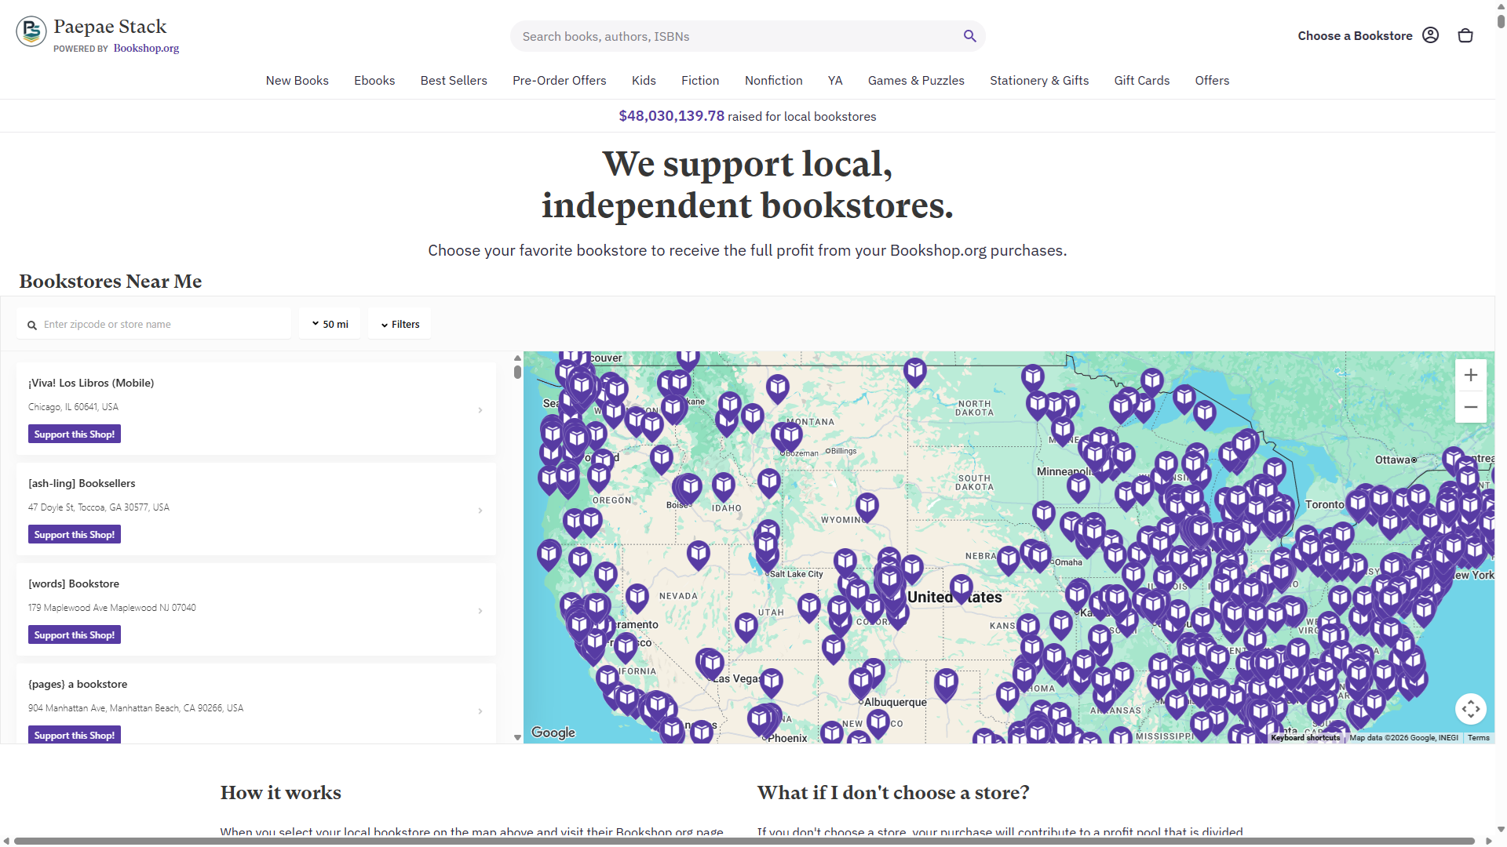Open the Gift Cards menu
Viewport: 1507px width, 847px height.
tap(1142, 81)
